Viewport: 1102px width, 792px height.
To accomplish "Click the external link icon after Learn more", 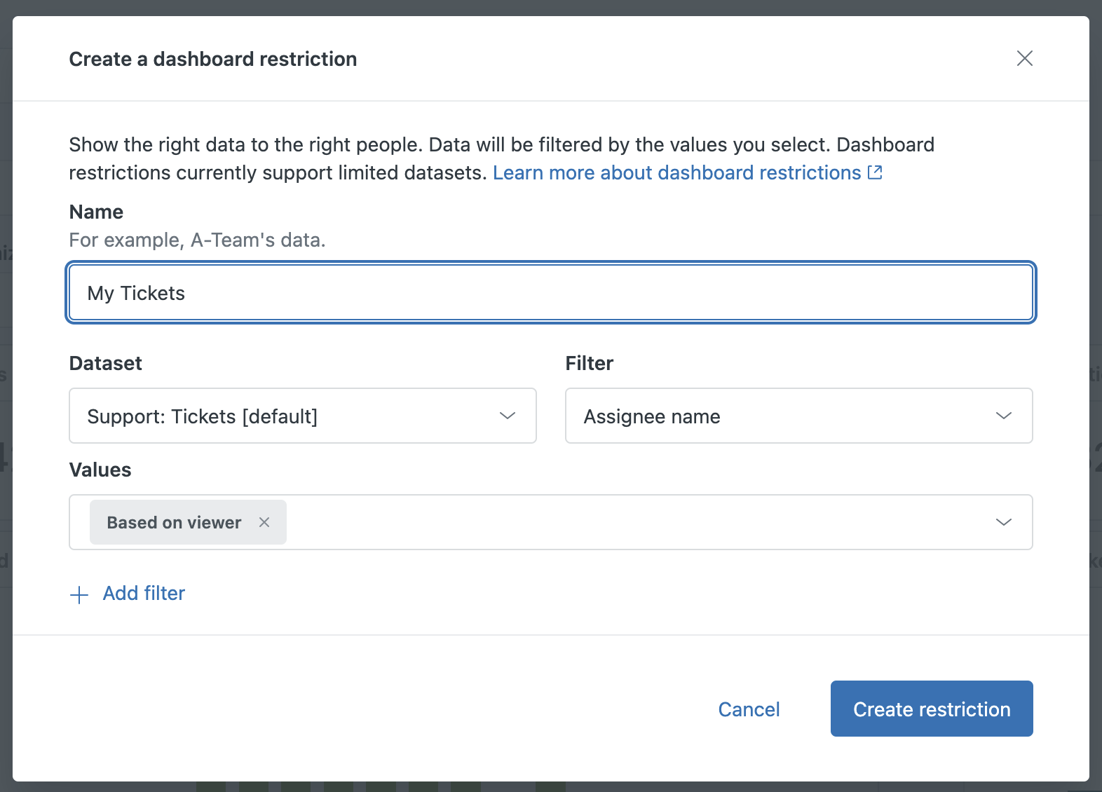I will (x=875, y=172).
